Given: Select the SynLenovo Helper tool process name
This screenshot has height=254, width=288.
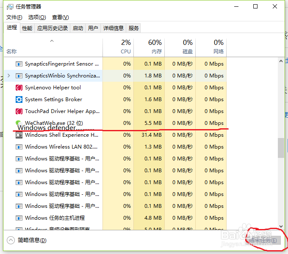Looking at the screenshot, I should tap(53, 88).
